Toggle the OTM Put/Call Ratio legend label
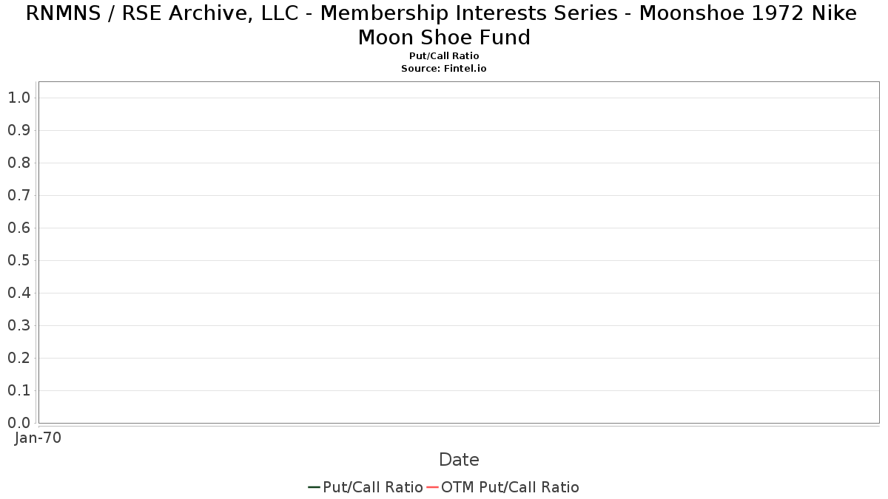This screenshot has height=499, width=888. 510,487
